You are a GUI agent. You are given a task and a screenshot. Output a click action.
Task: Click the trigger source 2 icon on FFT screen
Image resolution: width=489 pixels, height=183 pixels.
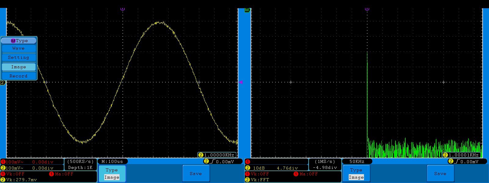pyautogui.click(x=451, y=161)
